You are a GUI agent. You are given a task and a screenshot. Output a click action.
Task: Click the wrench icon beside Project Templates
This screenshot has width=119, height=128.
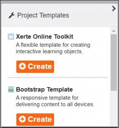[x=12, y=16]
